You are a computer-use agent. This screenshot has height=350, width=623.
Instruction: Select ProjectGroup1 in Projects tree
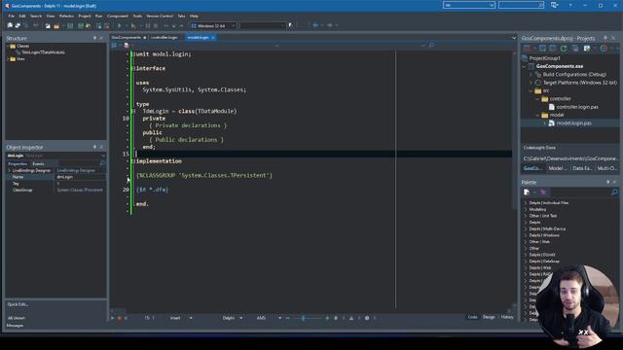coord(545,58)
